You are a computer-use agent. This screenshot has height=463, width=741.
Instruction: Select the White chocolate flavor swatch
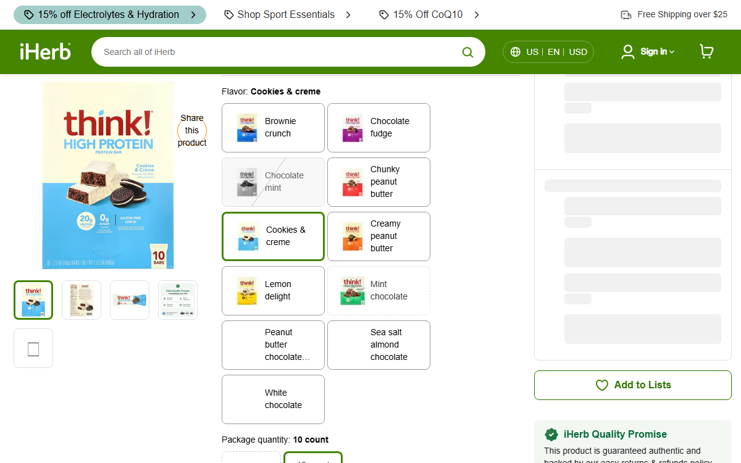tap(273, 399)
